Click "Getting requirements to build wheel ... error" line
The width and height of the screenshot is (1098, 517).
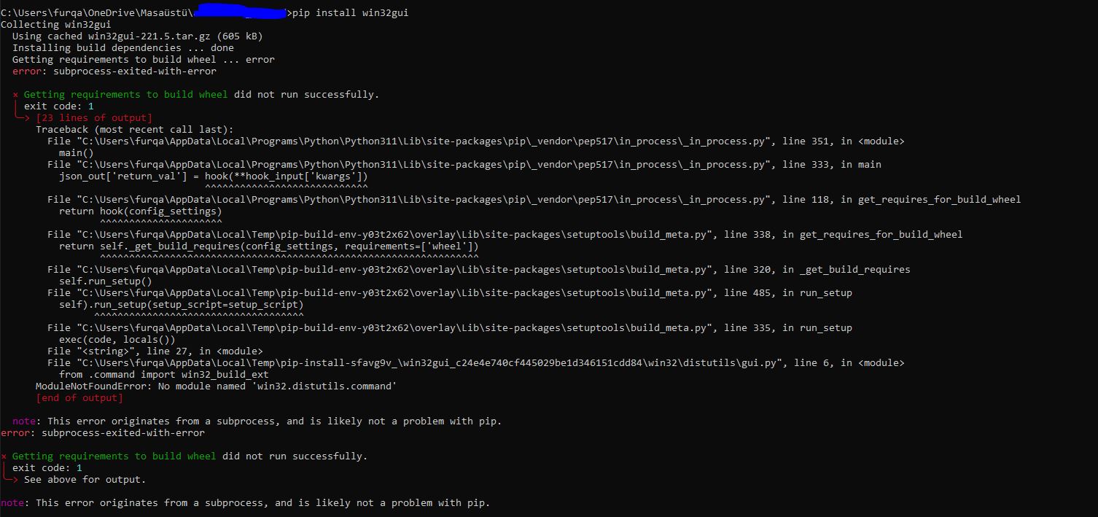[144, 60]
